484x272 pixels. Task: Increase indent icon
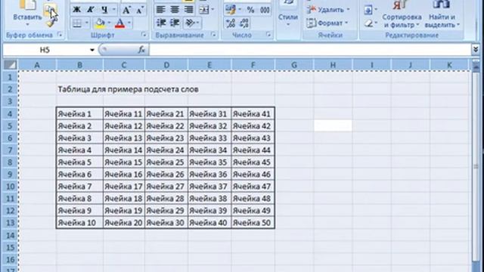coord(175,23)
